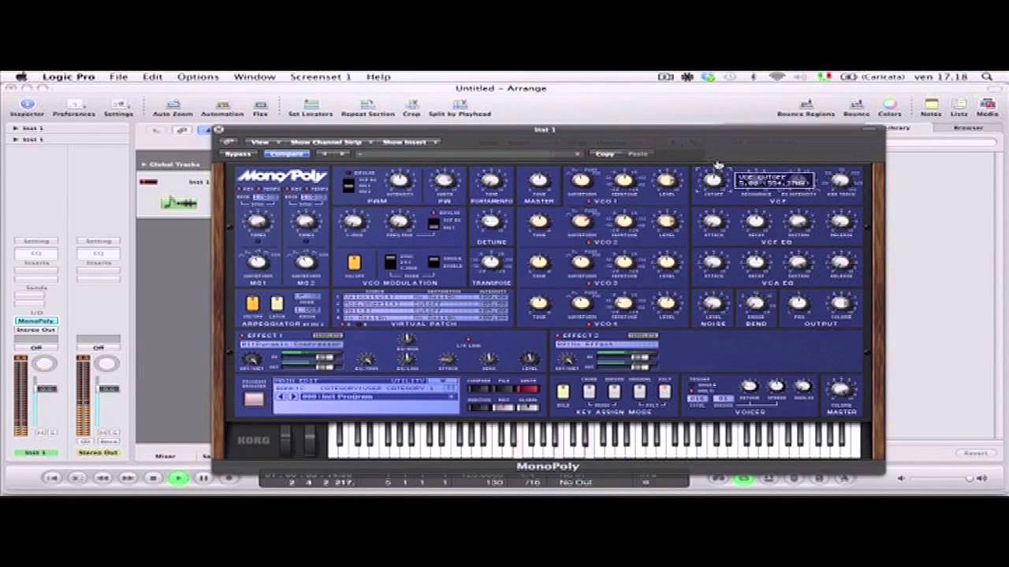Click the Copy button in plugin header
The height and width of the screenshot is (567, 1009).
coord(605,154)
